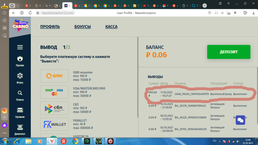
Task: Open a new browser tab
Action: click(205, 5)
